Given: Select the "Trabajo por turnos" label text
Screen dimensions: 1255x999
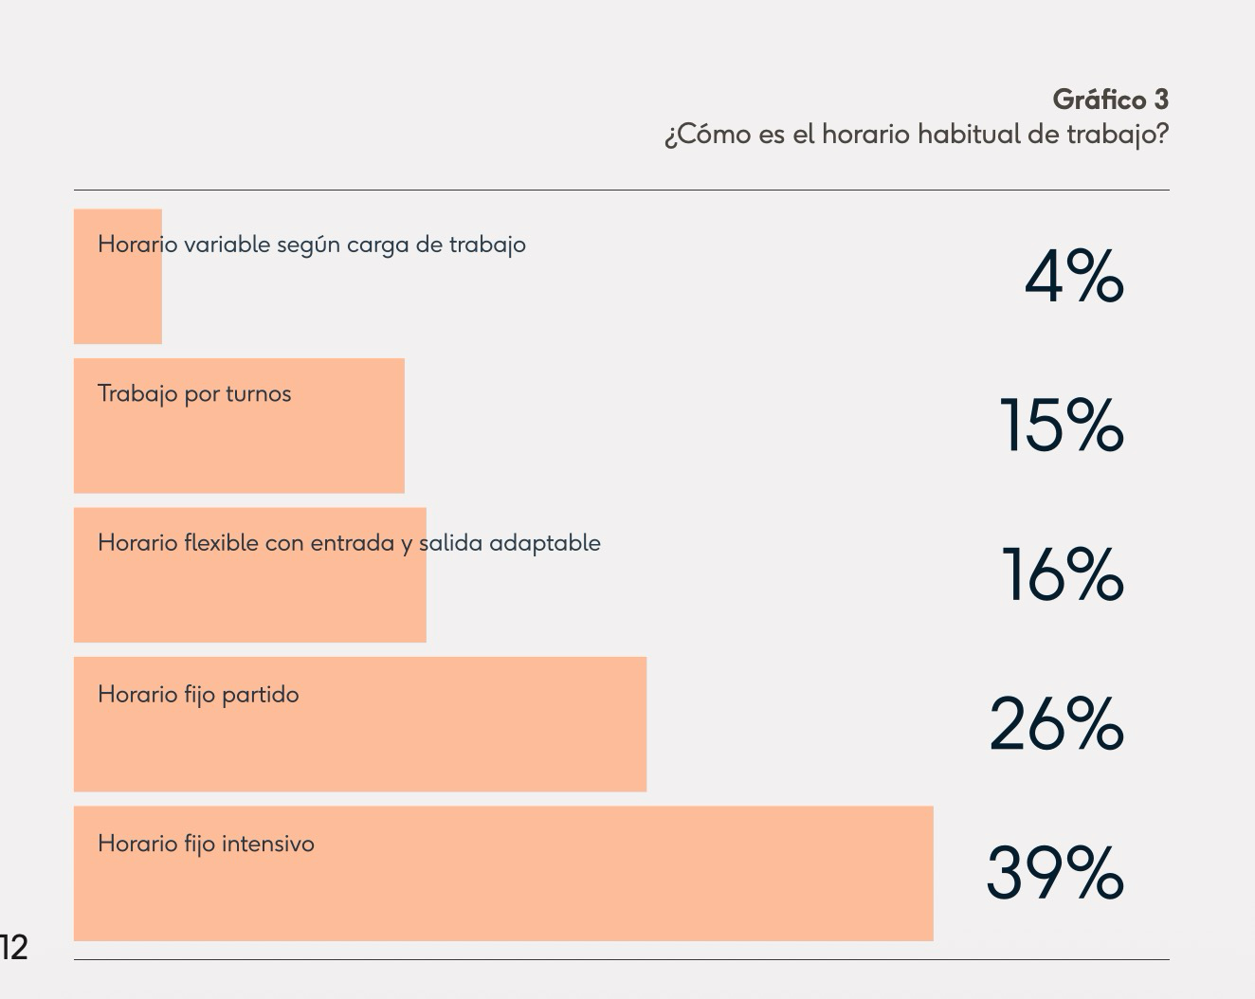Looking at the screenshot, I should [x=194, y=393].
